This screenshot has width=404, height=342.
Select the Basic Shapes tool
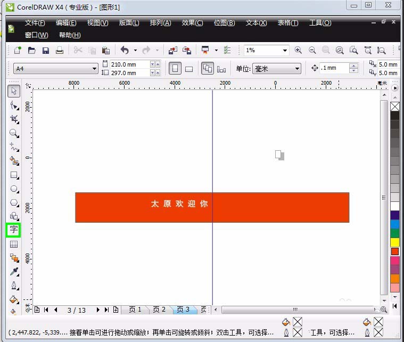14,216
